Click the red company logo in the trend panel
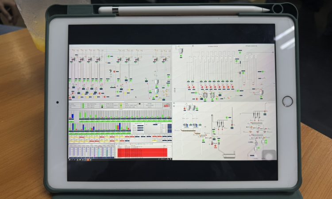This screenshot has height=199, width=332. click(x=167, y=106)
